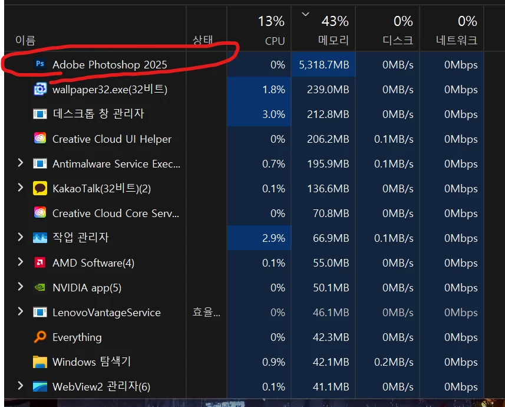Select the Antimalware Service Exec... row name
505x407 pixels.
click(x=116, y=164)
